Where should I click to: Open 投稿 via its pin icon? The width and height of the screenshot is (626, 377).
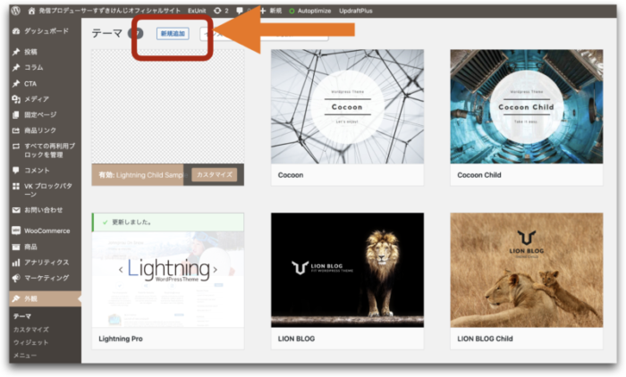16,52
